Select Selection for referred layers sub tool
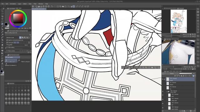Image resolution: width=200 pixels, height=112 pixels. click(11, 64)
